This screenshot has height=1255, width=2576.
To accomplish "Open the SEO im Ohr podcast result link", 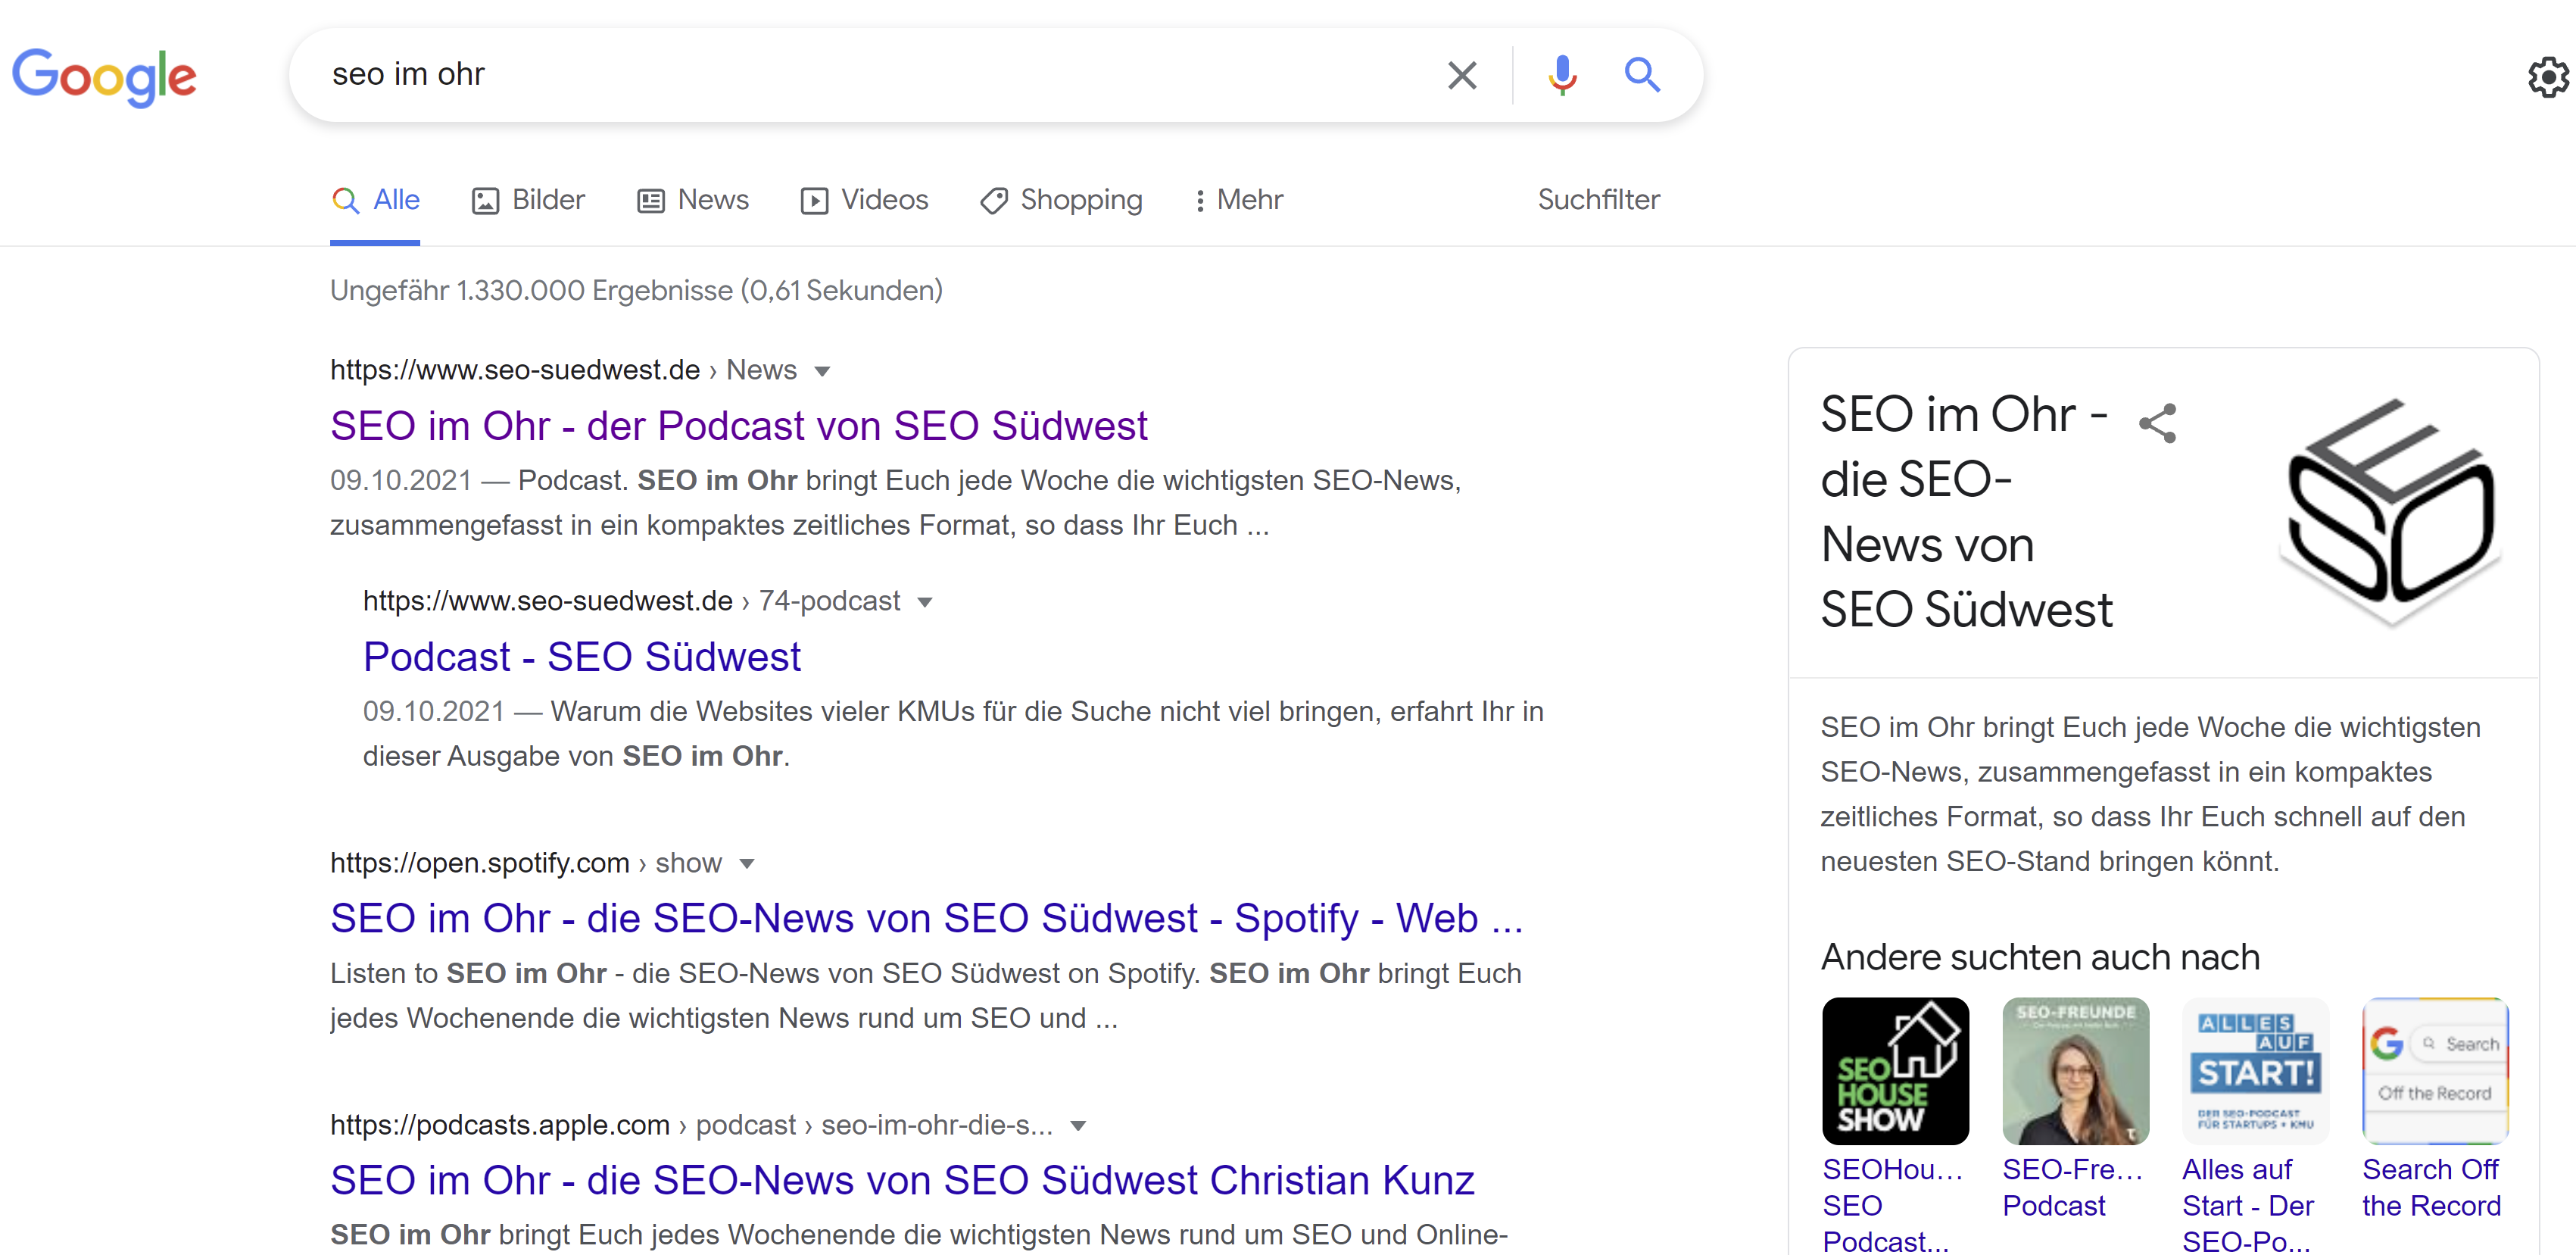I will click(x=738, y=425).
